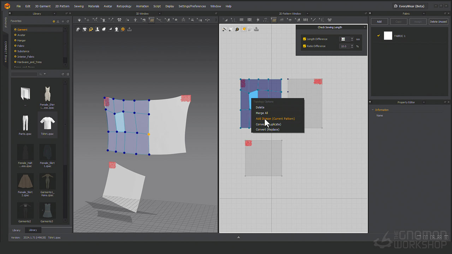Screen dimensions: 452x254
Task: Click the Simulate arrow icon in 3D toolbar
Action: [79, 20]
